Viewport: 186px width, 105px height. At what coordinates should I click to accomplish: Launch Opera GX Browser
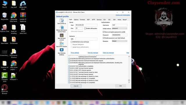tap(5, 89)
